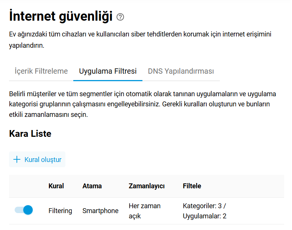Click the Uygulamalar: 2 filter text

tap(204, 216)
